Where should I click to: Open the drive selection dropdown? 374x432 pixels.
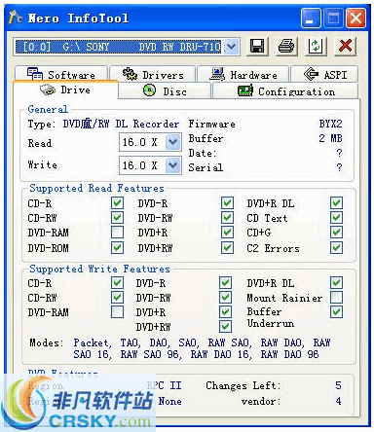click(231, 47)
